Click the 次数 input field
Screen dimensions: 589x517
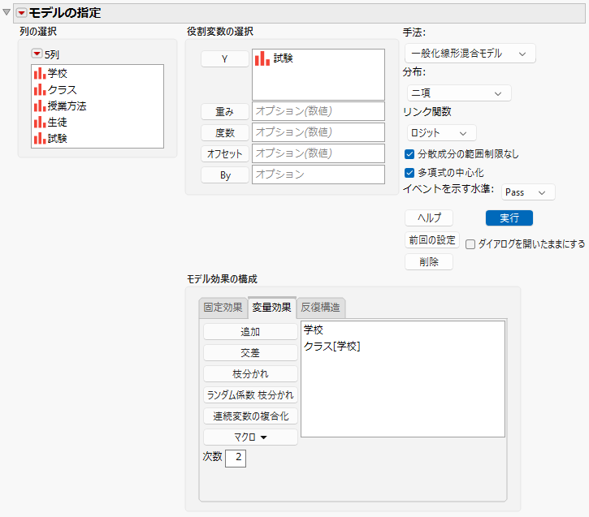236,458
